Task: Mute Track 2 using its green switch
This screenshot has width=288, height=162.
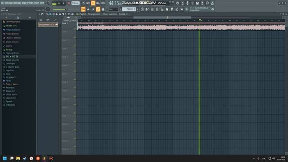Action: (75, 37)
